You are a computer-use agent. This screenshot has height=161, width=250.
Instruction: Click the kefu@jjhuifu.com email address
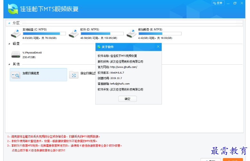point(120,84)
